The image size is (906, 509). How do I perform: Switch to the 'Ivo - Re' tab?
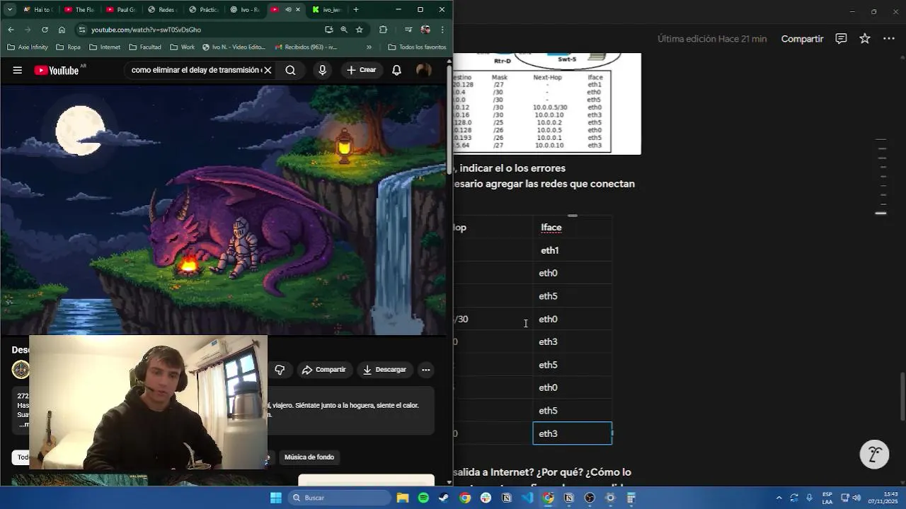244,10
